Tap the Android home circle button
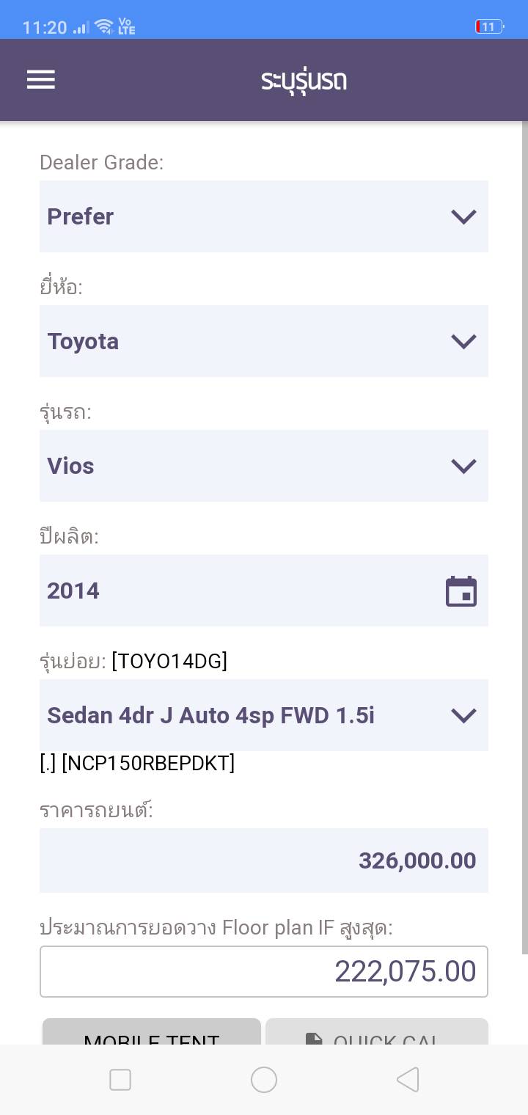 click(x=264, y=1080)
